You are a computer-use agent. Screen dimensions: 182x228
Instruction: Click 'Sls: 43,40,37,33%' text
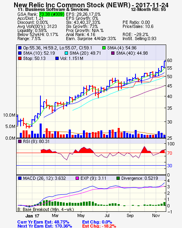pyautogui.click(x=83, y=22)
